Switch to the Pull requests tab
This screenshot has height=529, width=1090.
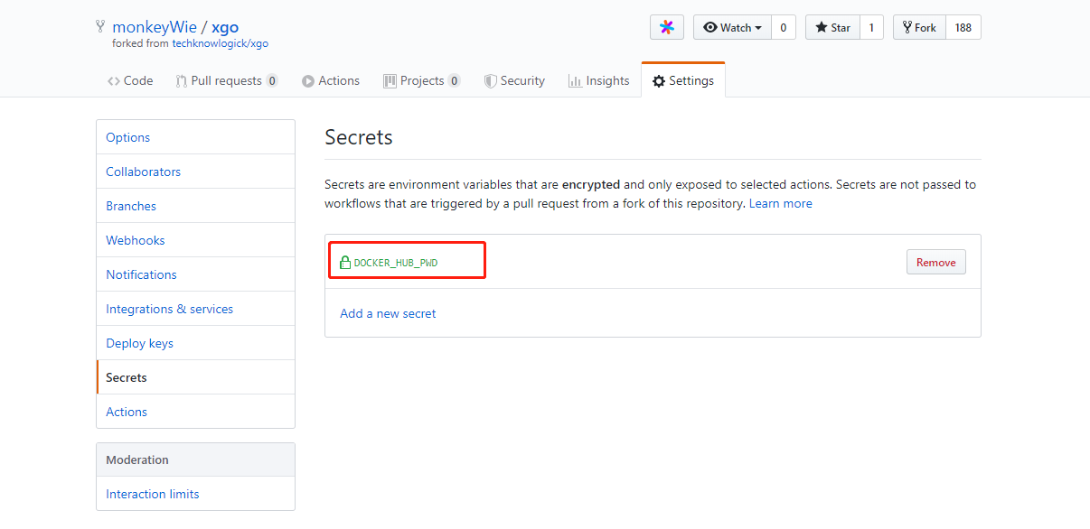pyautogui.click(x=226, y=80)
